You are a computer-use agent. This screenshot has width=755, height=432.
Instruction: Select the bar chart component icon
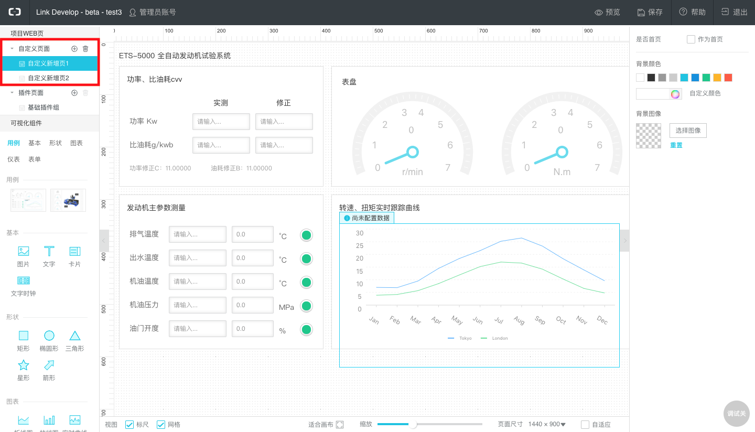(x=49, y=420)
